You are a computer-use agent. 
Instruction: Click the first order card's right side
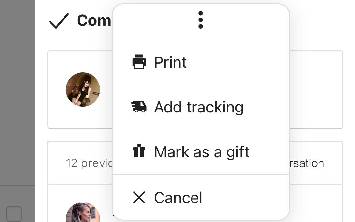coord(316,90)
